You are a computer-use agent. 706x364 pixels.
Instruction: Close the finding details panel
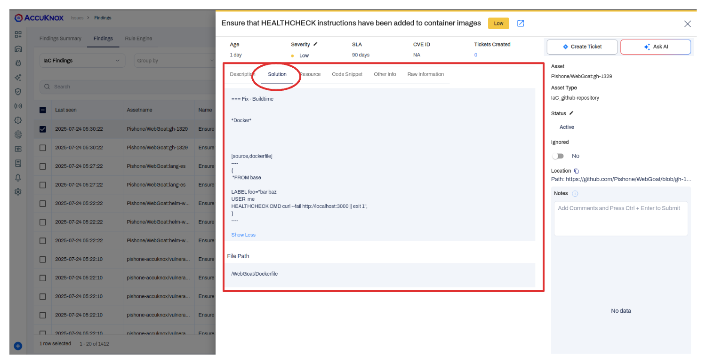pyautogui.click(x=687, y=24)
